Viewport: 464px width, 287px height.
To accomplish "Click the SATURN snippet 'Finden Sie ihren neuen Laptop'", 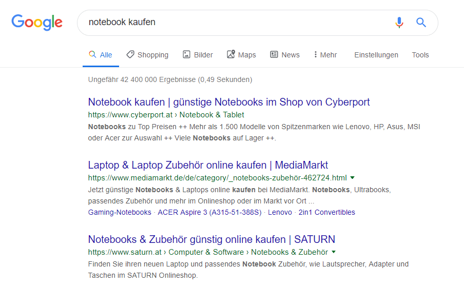I will click(248, 270).
